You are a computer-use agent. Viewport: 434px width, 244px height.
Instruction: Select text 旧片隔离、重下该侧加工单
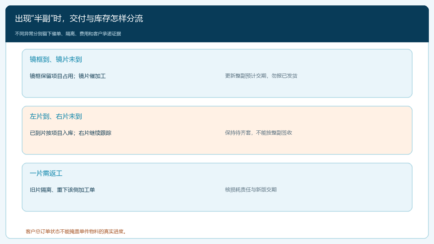(62, 190)
